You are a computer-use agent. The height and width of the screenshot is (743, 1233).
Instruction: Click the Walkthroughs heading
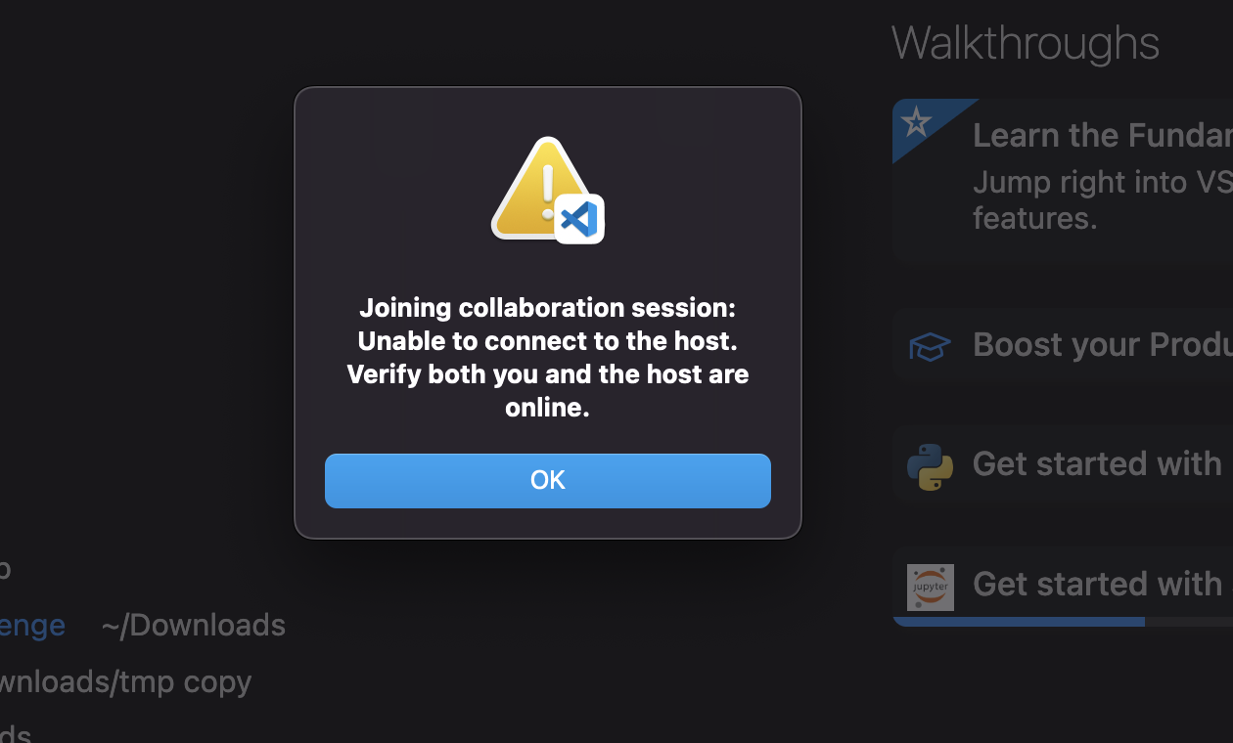(x=1025, y=43)
